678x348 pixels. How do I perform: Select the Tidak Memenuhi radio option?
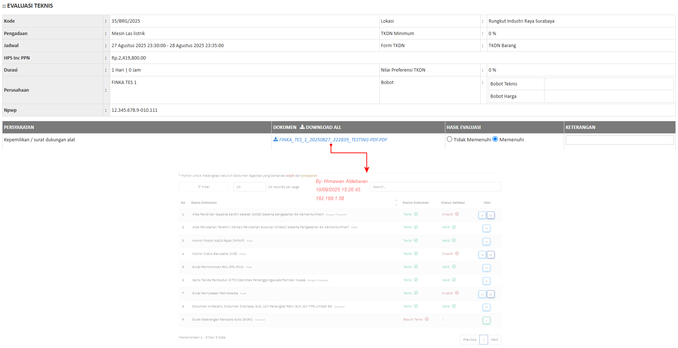(x=450, y=139)
